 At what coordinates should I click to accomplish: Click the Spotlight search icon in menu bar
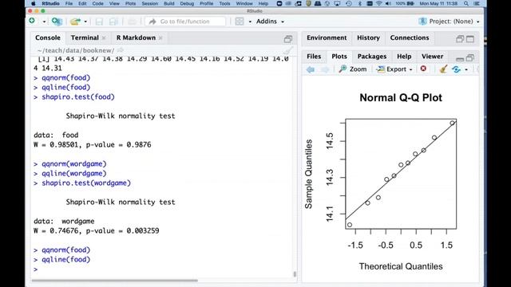pos(466,3)
